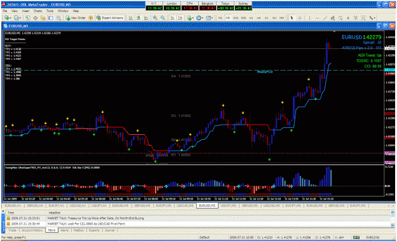Open the Market Watch window icon
This screenshot has height=241, width=397.
27,18
